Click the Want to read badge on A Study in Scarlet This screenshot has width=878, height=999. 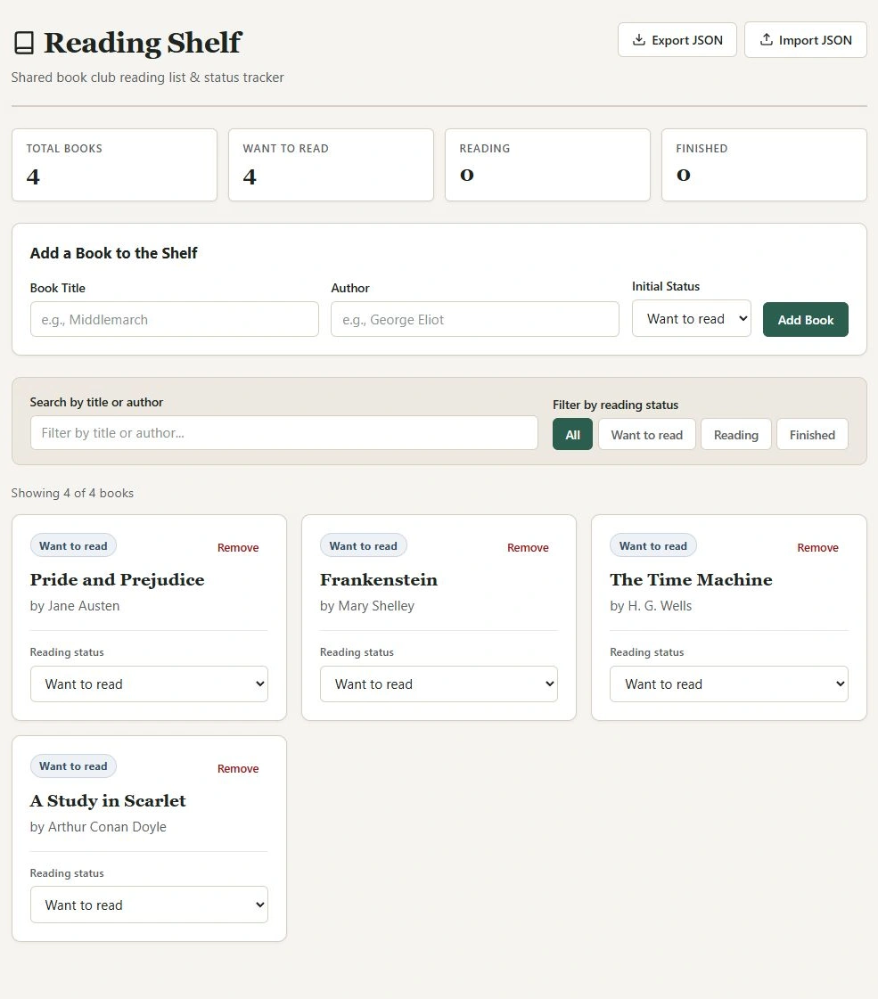pos(73,766)
